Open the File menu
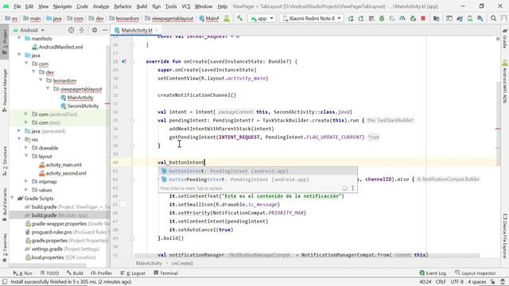509x286 pixels. (x=17, y=6)
